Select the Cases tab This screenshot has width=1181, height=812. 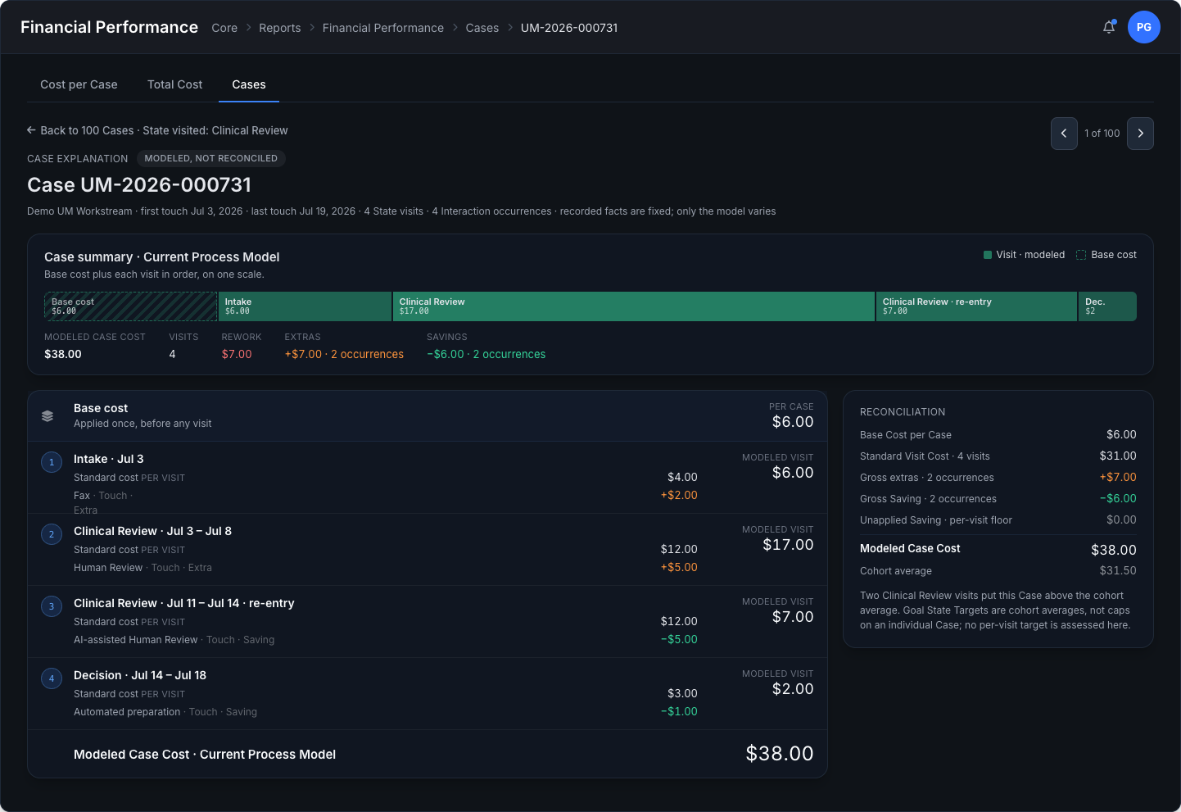(249, 84)
